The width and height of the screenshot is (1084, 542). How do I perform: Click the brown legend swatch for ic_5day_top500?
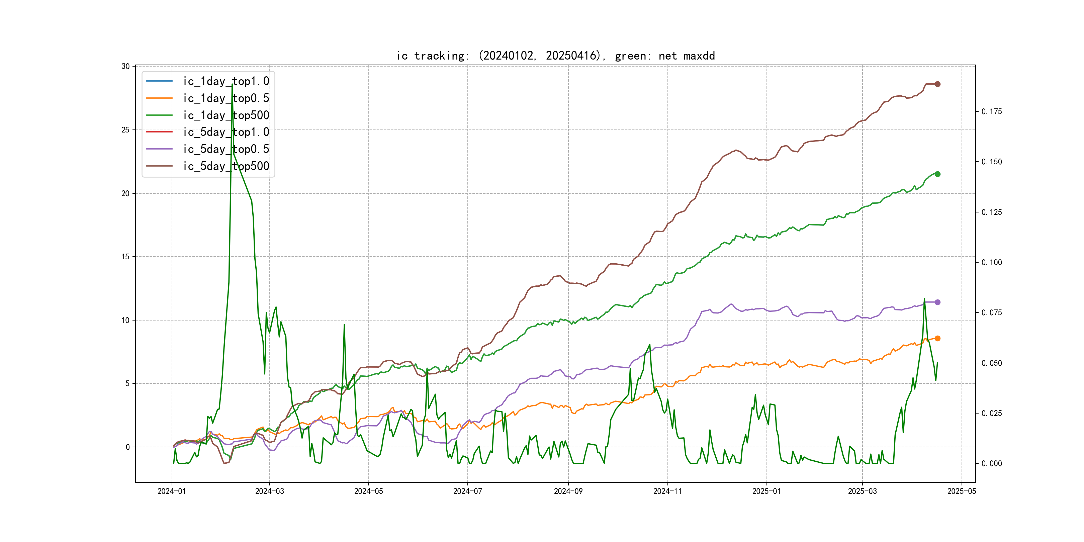[x=159, y=166]
